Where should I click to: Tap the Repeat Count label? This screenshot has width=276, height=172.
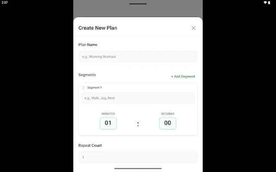90,145
